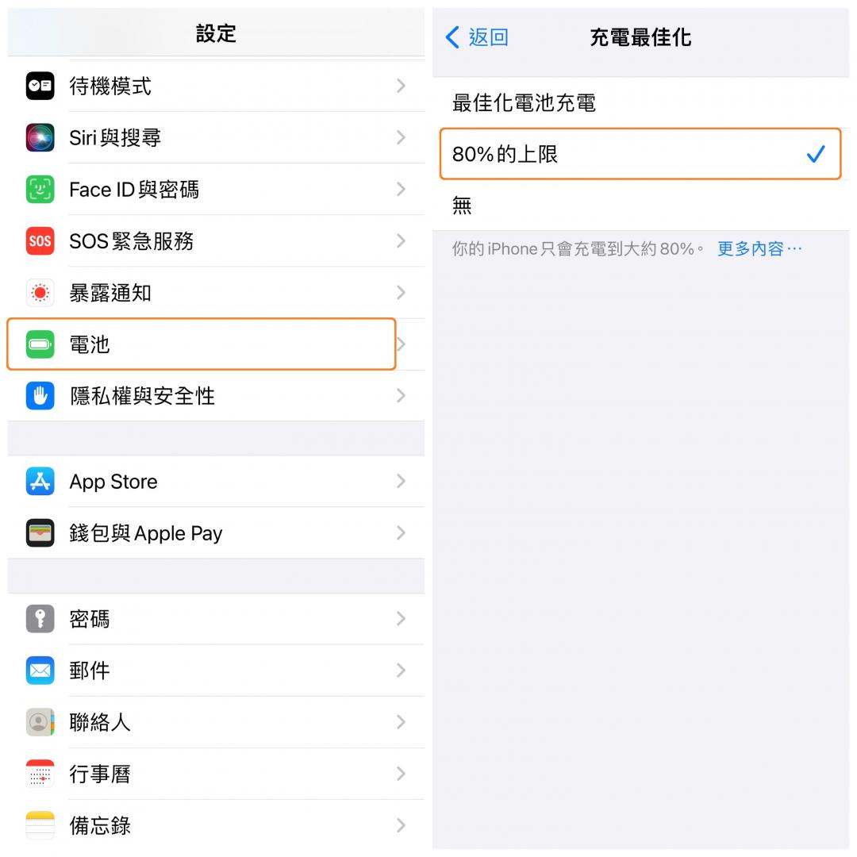Go back with the 返回 button
The width and height of the screenshot is (857, 857).
tap(477, 38)
